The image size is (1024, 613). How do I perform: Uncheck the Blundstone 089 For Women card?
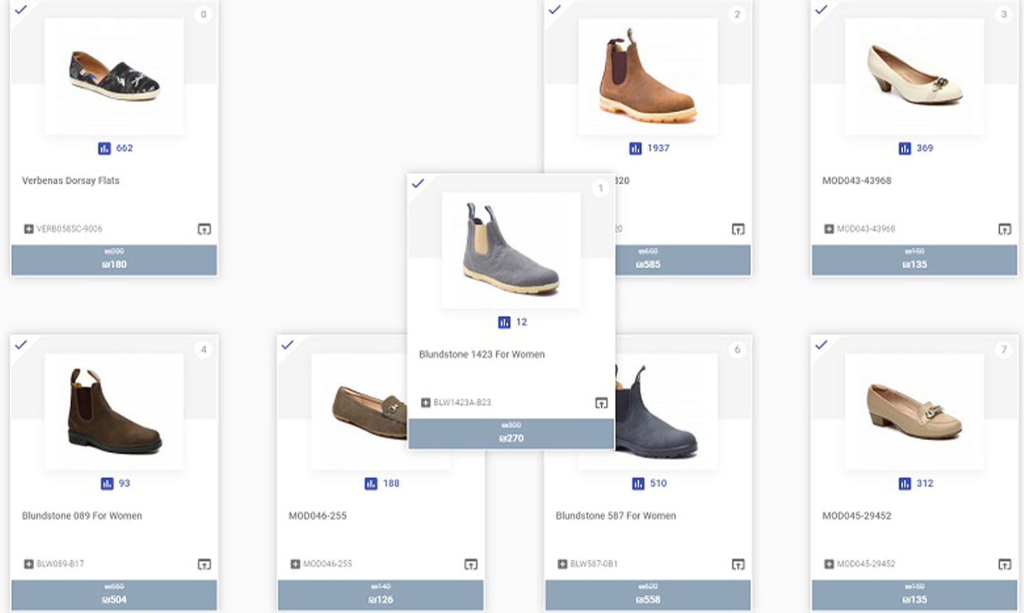pos(21,345)
